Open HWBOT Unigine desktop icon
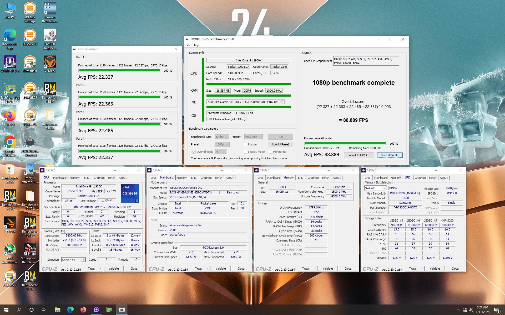Viewport: 505px width, 315px height. tap(50, 39)
